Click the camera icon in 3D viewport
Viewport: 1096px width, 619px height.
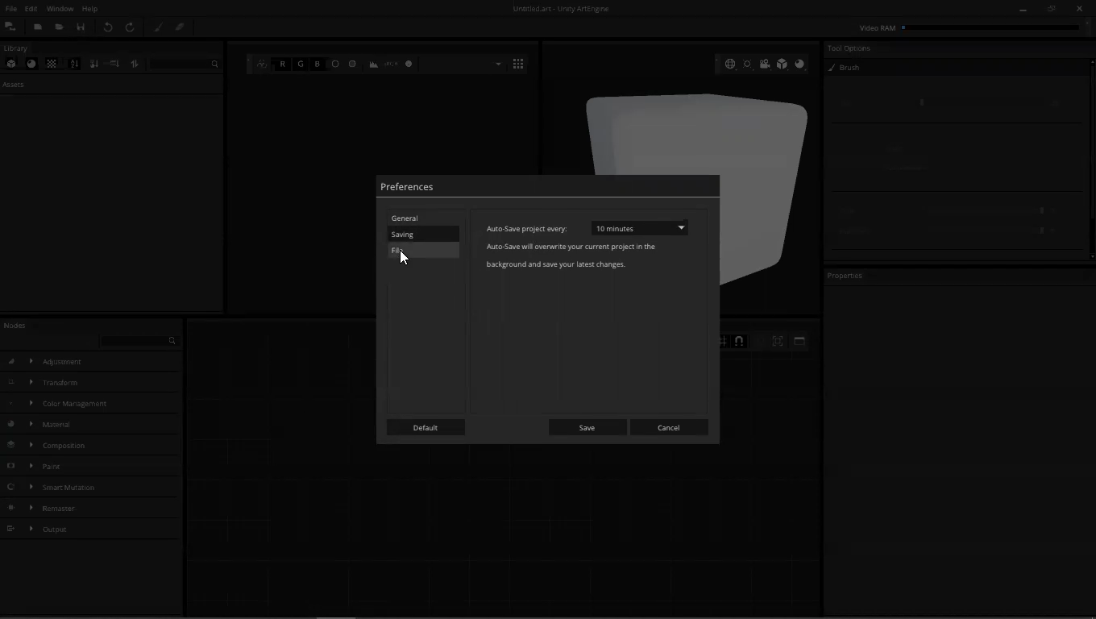point(765,64)
